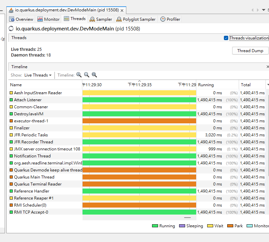Viewport: 269px width, 242px height.
Task: Select the Notification Thread row
Action: click(x=137, y=156)
